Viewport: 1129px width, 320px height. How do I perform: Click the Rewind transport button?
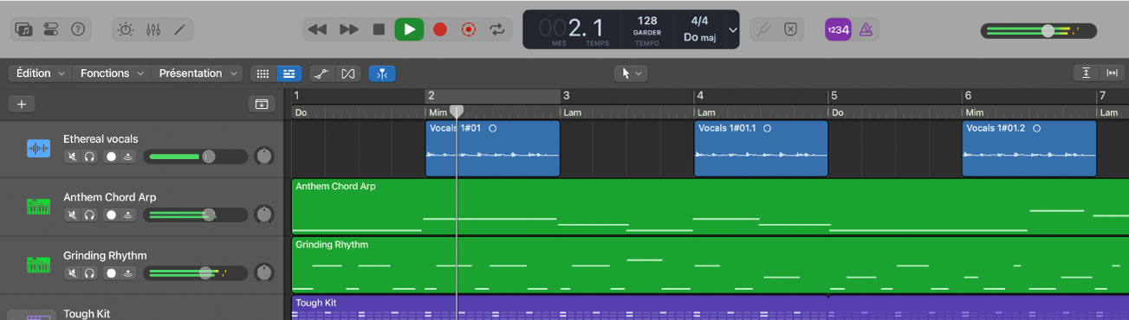318,29
